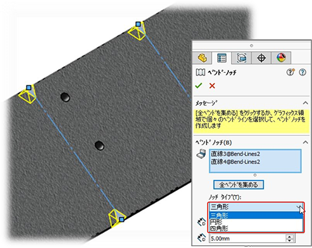This screenshot has height=248, width=312.
Task: Click the 全ベンドを集める button
Action: 238,184
